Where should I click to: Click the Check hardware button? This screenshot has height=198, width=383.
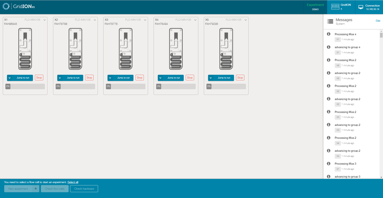[x=84, y=189]
